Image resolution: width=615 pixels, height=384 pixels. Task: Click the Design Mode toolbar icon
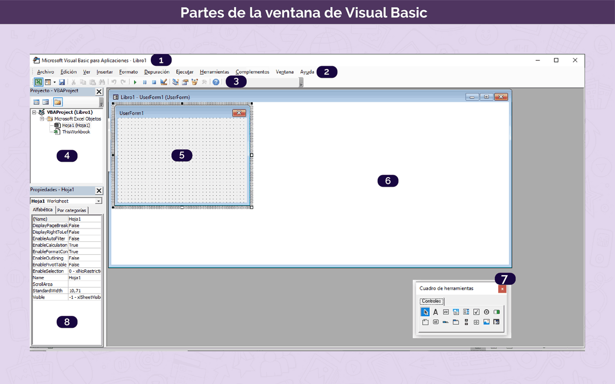[164, 82]
